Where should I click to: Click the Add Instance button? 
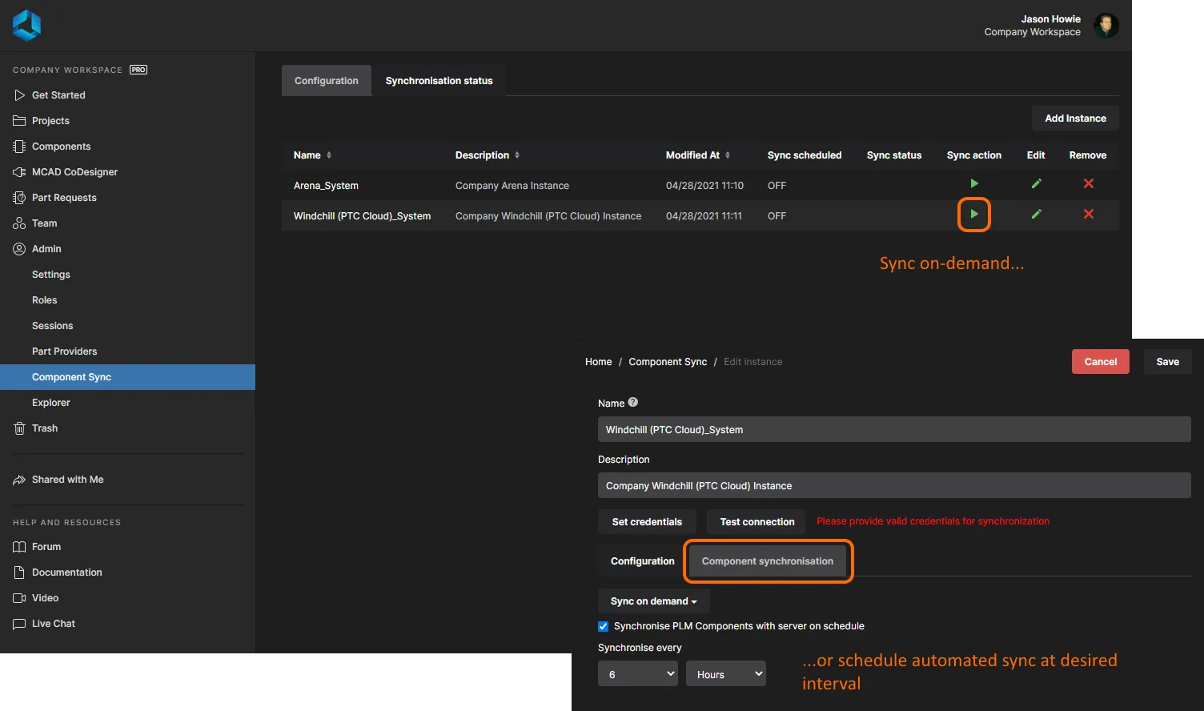1075,118
